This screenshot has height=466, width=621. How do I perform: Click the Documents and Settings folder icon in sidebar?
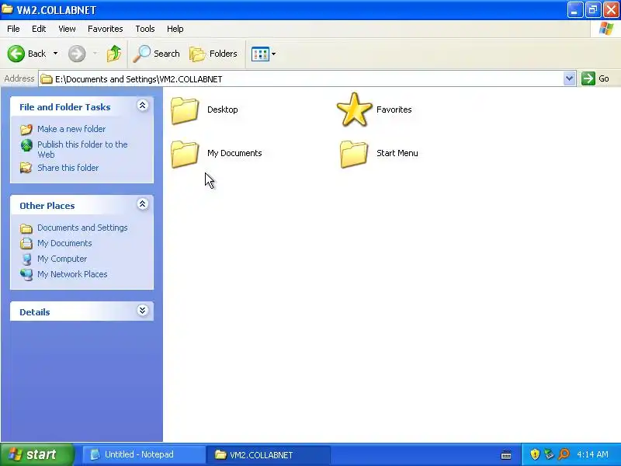[26, 228]
